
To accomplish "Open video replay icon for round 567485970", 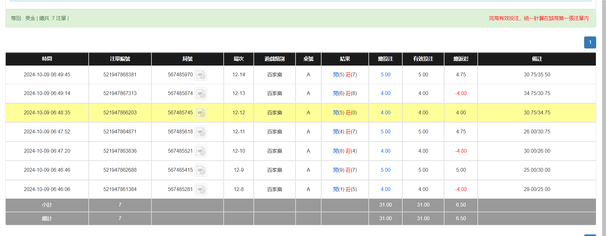I will (201, 75).
